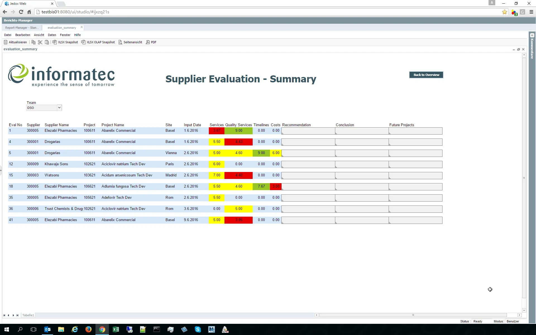
Task: Click the 9.6.2016 input date
Action: pyautogui.click(x=191, y=220)
